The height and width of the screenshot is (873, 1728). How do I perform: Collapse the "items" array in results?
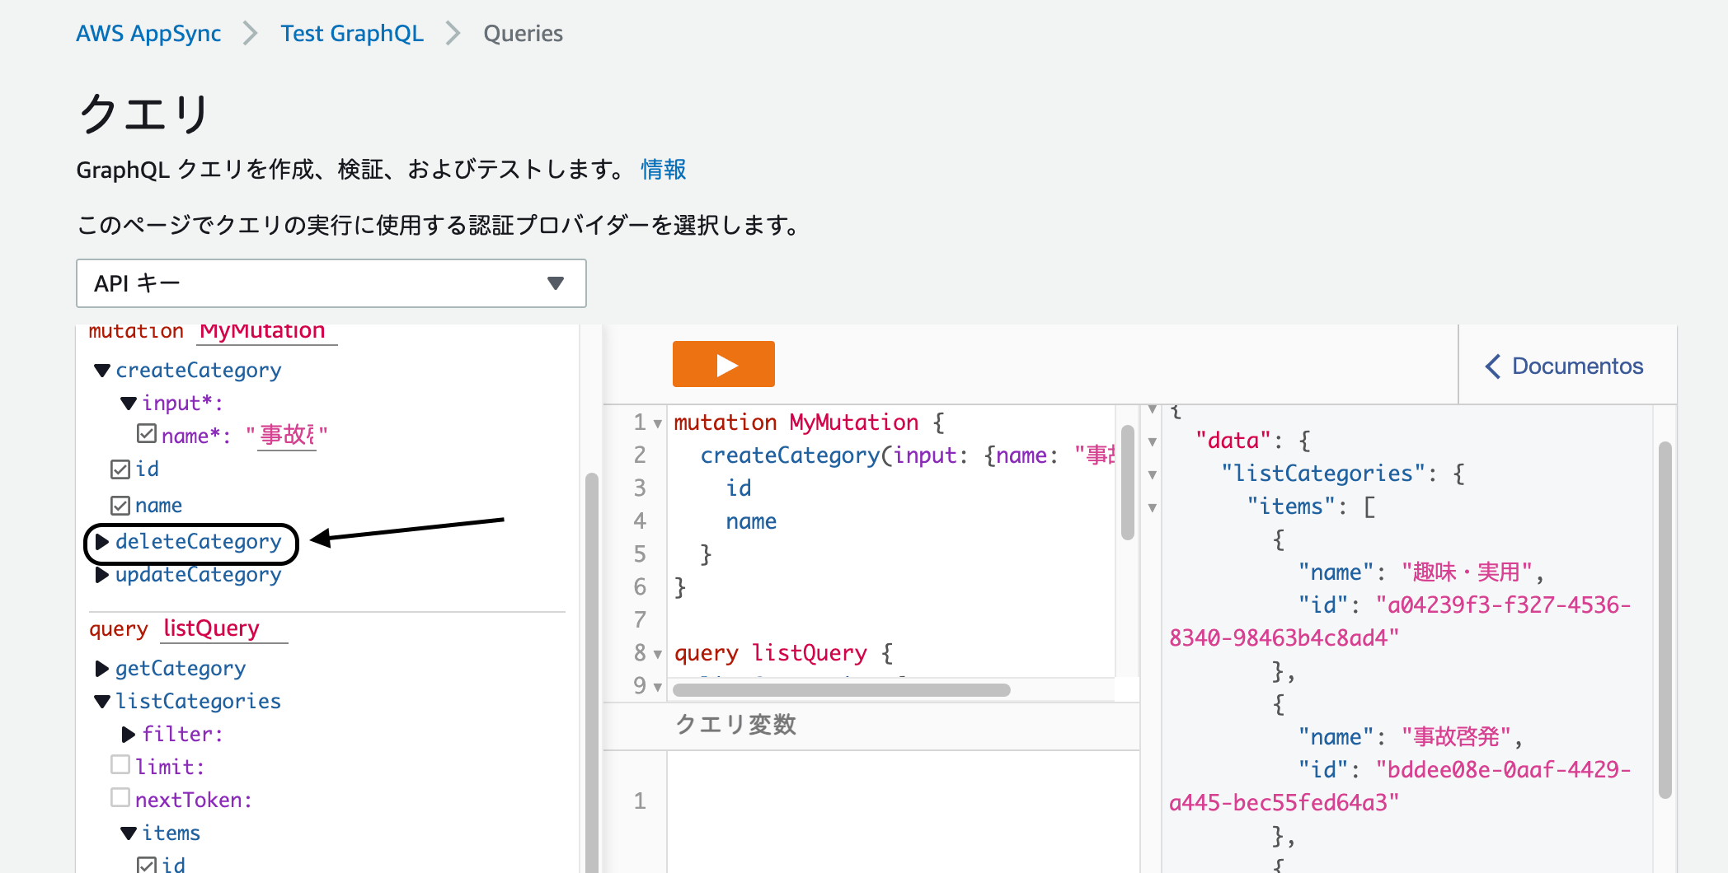(1153, 508)
